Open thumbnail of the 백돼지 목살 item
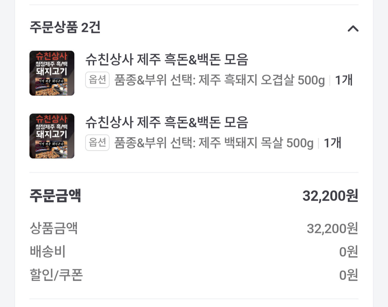388x307 pixels. (x=52, y=136)
